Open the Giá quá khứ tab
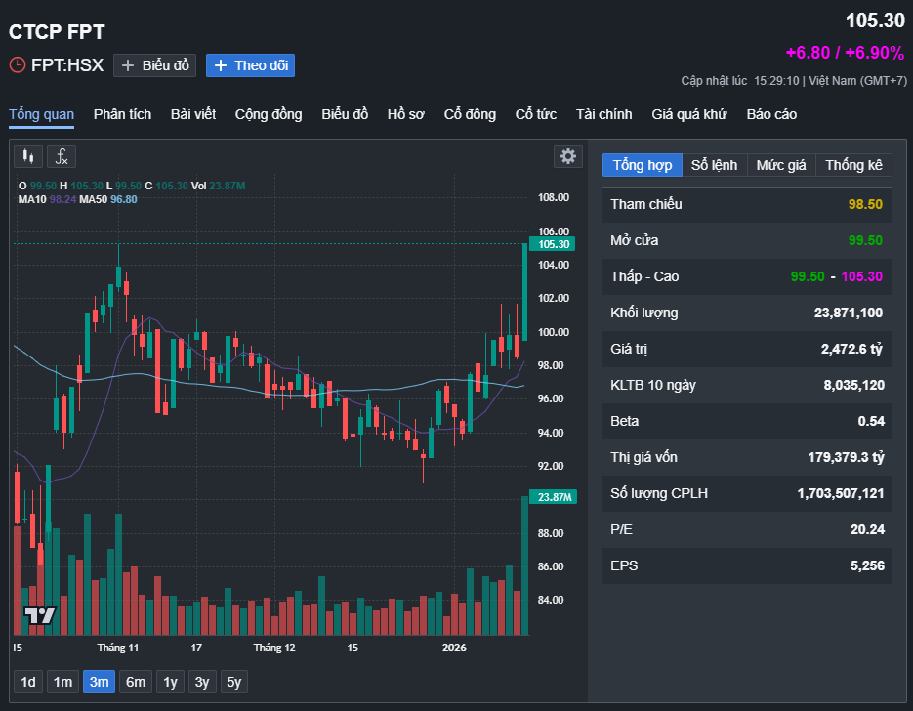 [689, 114]
